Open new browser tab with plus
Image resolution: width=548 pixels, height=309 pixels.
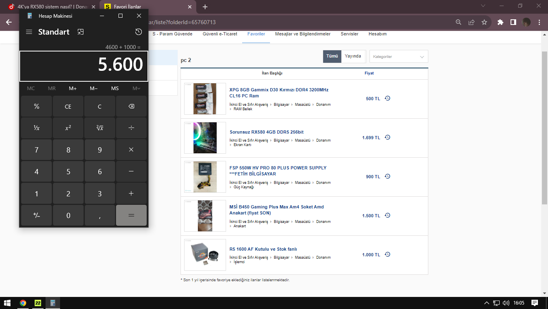[x=205, y=7]
